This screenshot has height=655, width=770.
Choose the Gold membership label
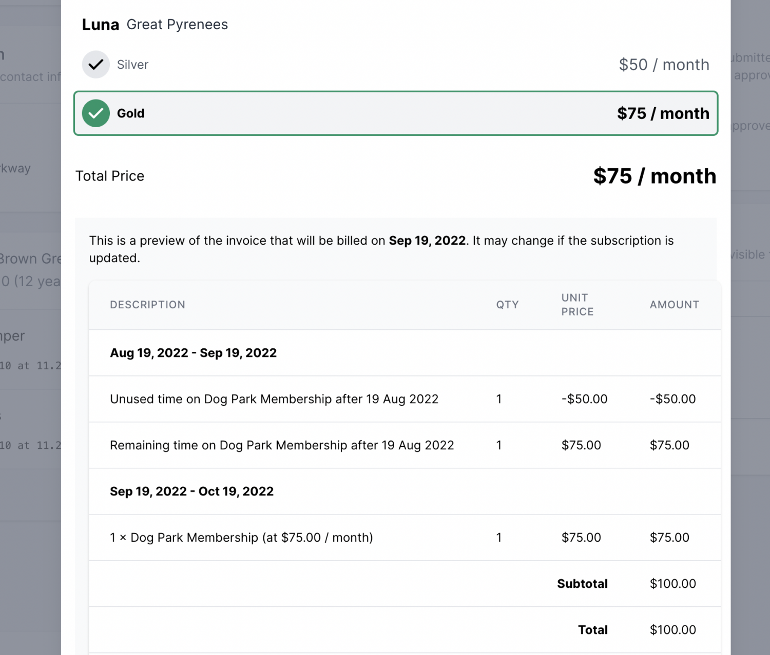(130, 113)
